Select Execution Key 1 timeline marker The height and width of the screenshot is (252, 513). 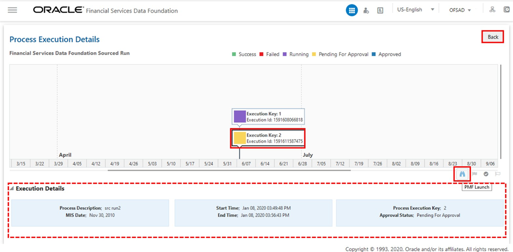coord(268,117)
